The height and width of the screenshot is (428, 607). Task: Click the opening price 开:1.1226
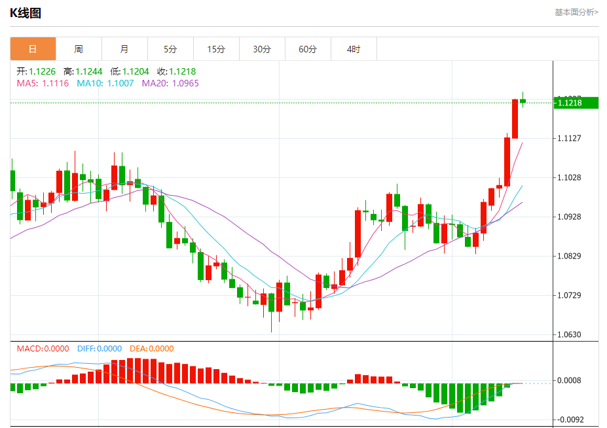click(x=36, y=71)
